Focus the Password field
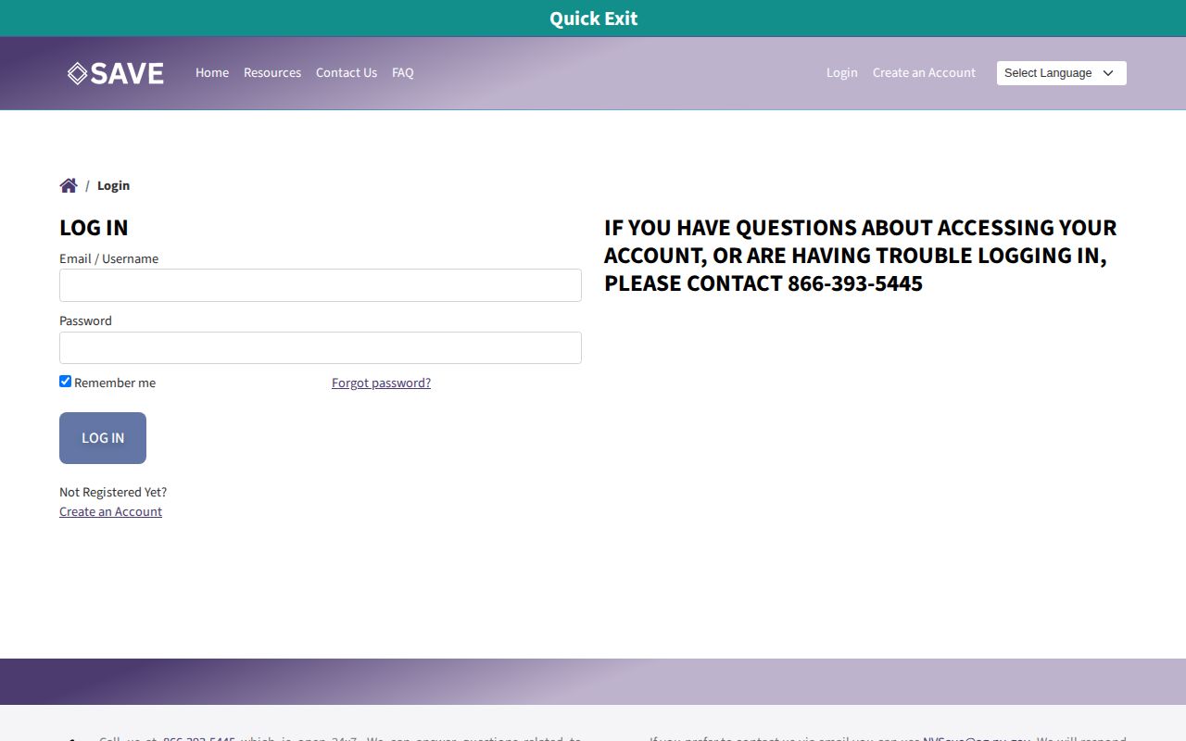The image size is (1186, 741). coord(321,347)
